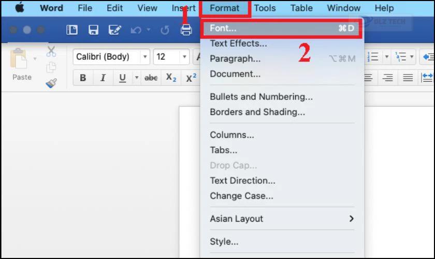Viewport: 435px width, 259px height.
Task: Click the decrease indent icon
Action: point(428,57)
